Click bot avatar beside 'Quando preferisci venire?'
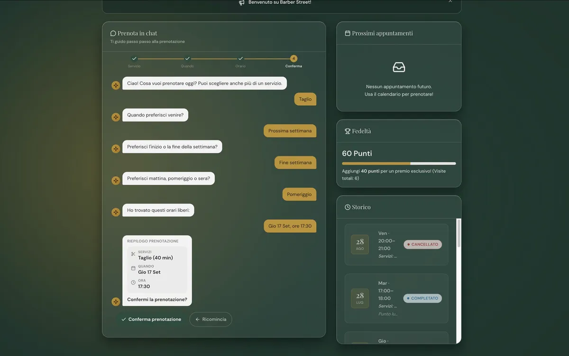This screenshot has width=569, height=356. pos(116,117)
